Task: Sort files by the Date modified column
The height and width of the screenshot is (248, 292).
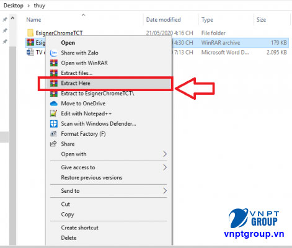Action: (163, 20)
